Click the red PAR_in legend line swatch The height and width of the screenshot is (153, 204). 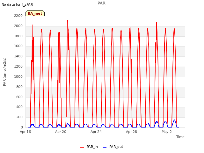[82, 147]
